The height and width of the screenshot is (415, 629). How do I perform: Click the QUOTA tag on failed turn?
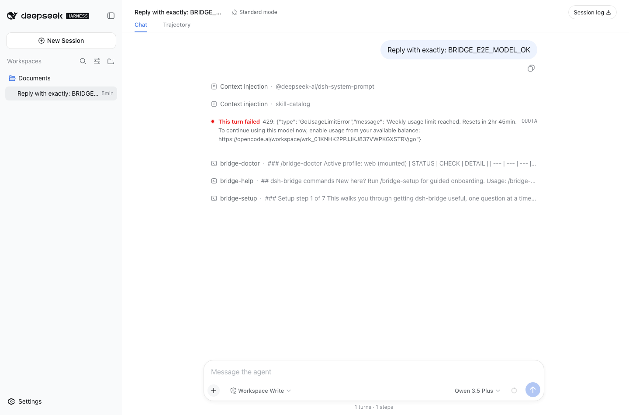pyautogui.click(x=529, y=121)
